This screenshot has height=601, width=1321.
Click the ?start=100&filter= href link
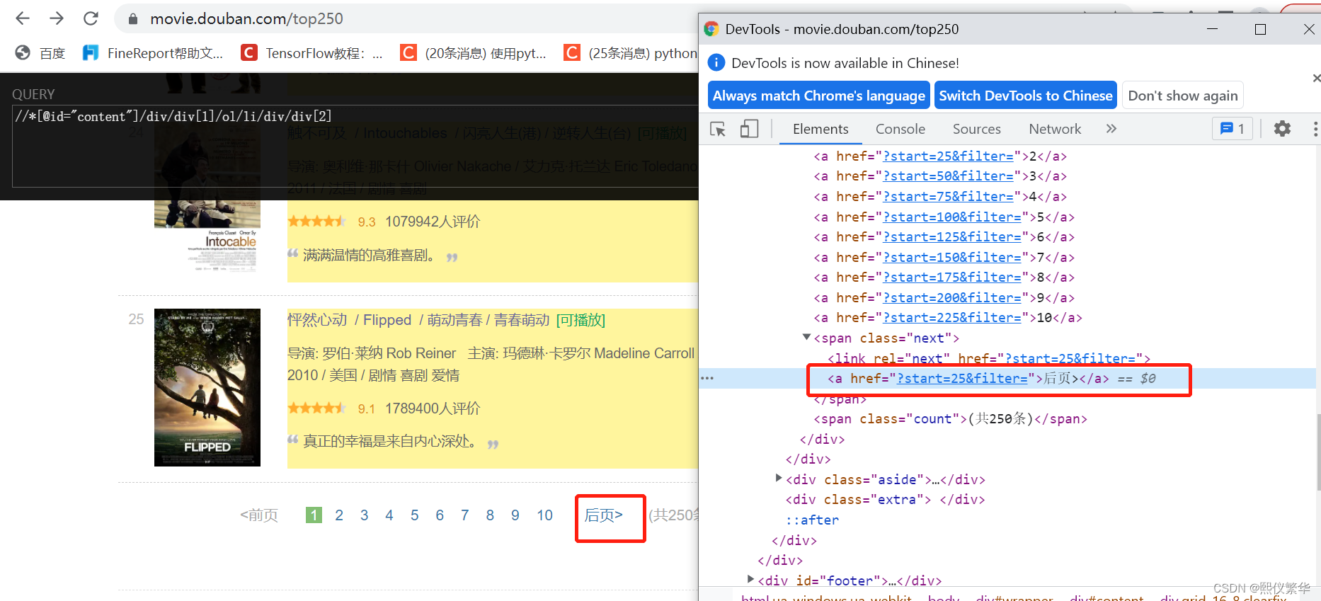point(952,217)
